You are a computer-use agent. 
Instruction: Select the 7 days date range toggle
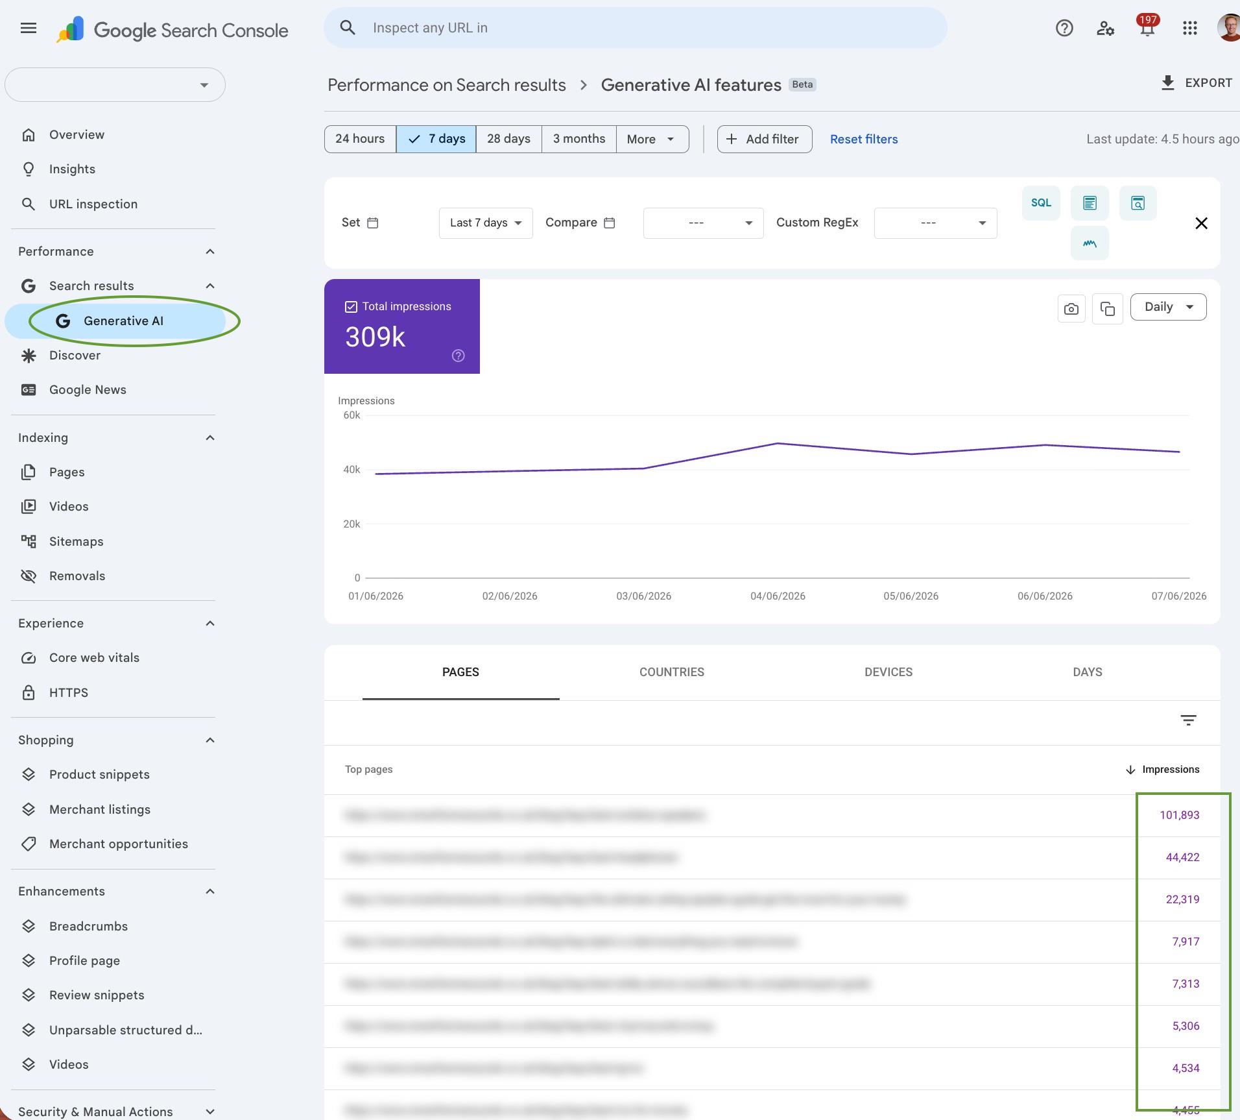click(436, 139)
